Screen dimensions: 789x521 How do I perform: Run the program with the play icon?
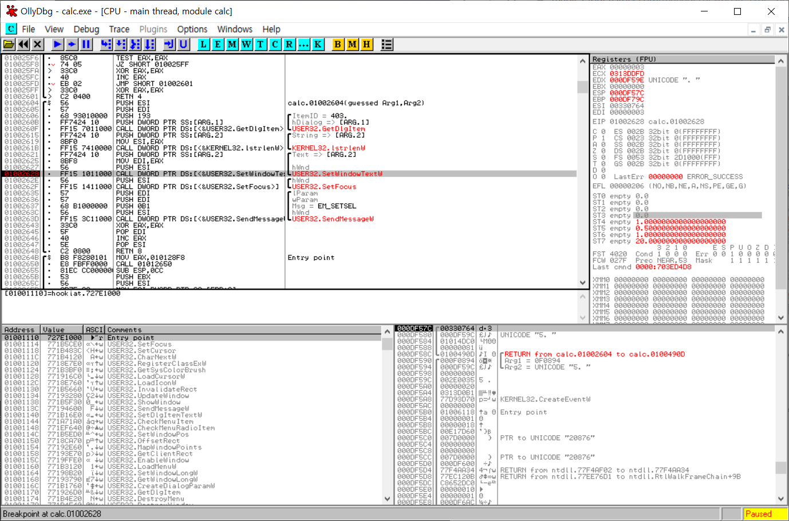tap(58, 44)
